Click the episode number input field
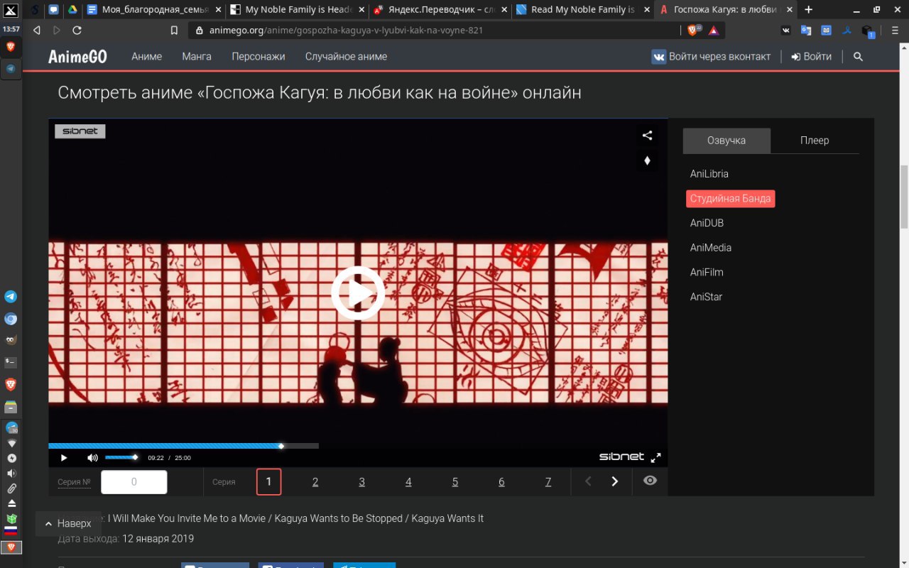The image size is (909, 568). (x=134, y=482)
